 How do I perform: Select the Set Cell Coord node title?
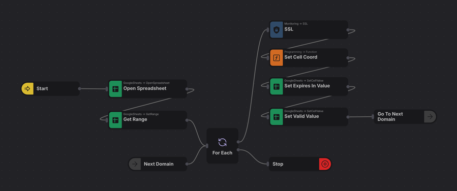[301, 57]
